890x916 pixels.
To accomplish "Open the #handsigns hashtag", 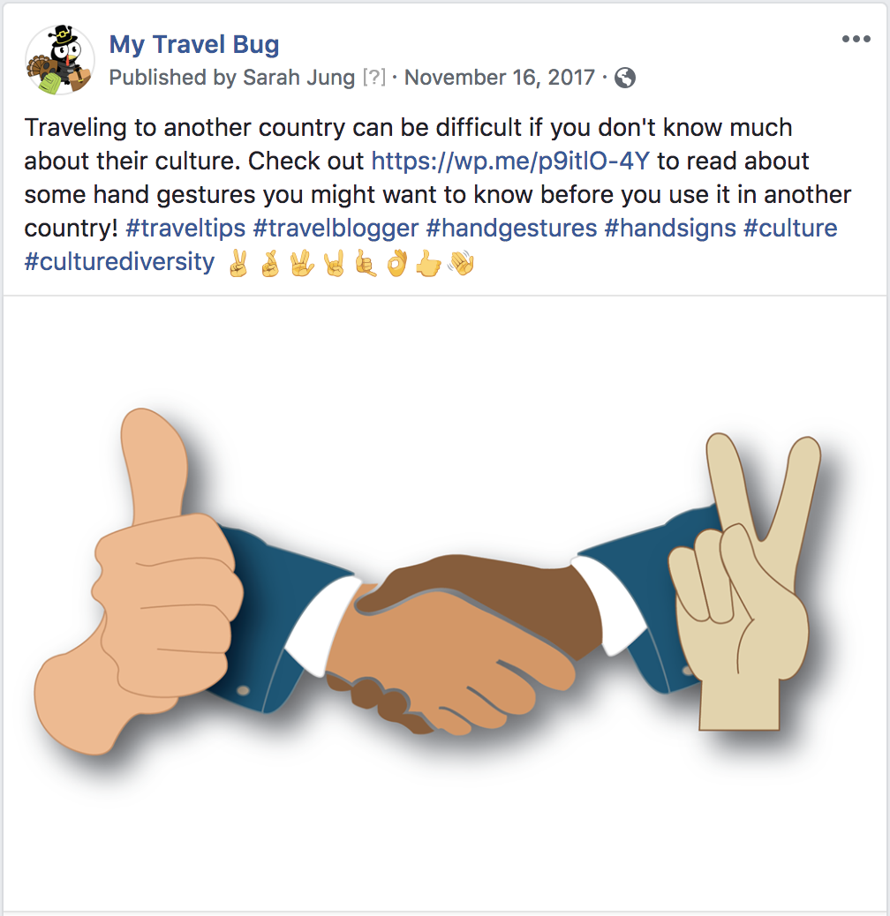I will [x=669, y=228].
